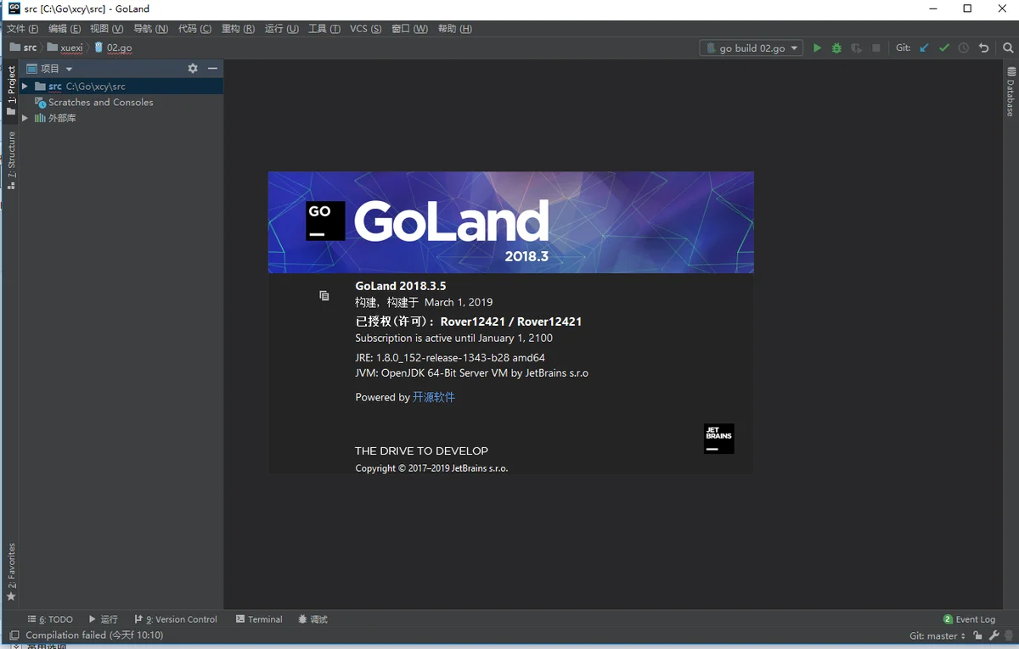Click the JetBrains logo in About dialog
Image resolution: width=1019 pixels, height=649 pixels.
tap(719, 439)
